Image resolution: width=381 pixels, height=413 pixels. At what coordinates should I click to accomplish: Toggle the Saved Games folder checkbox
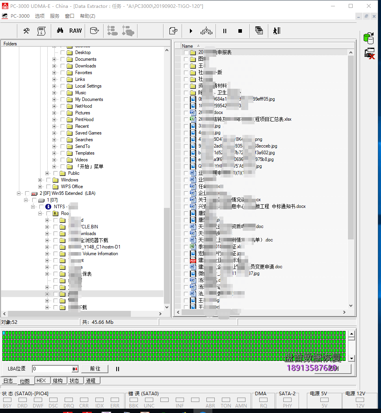pyautogui.click(x=63, y=133)
